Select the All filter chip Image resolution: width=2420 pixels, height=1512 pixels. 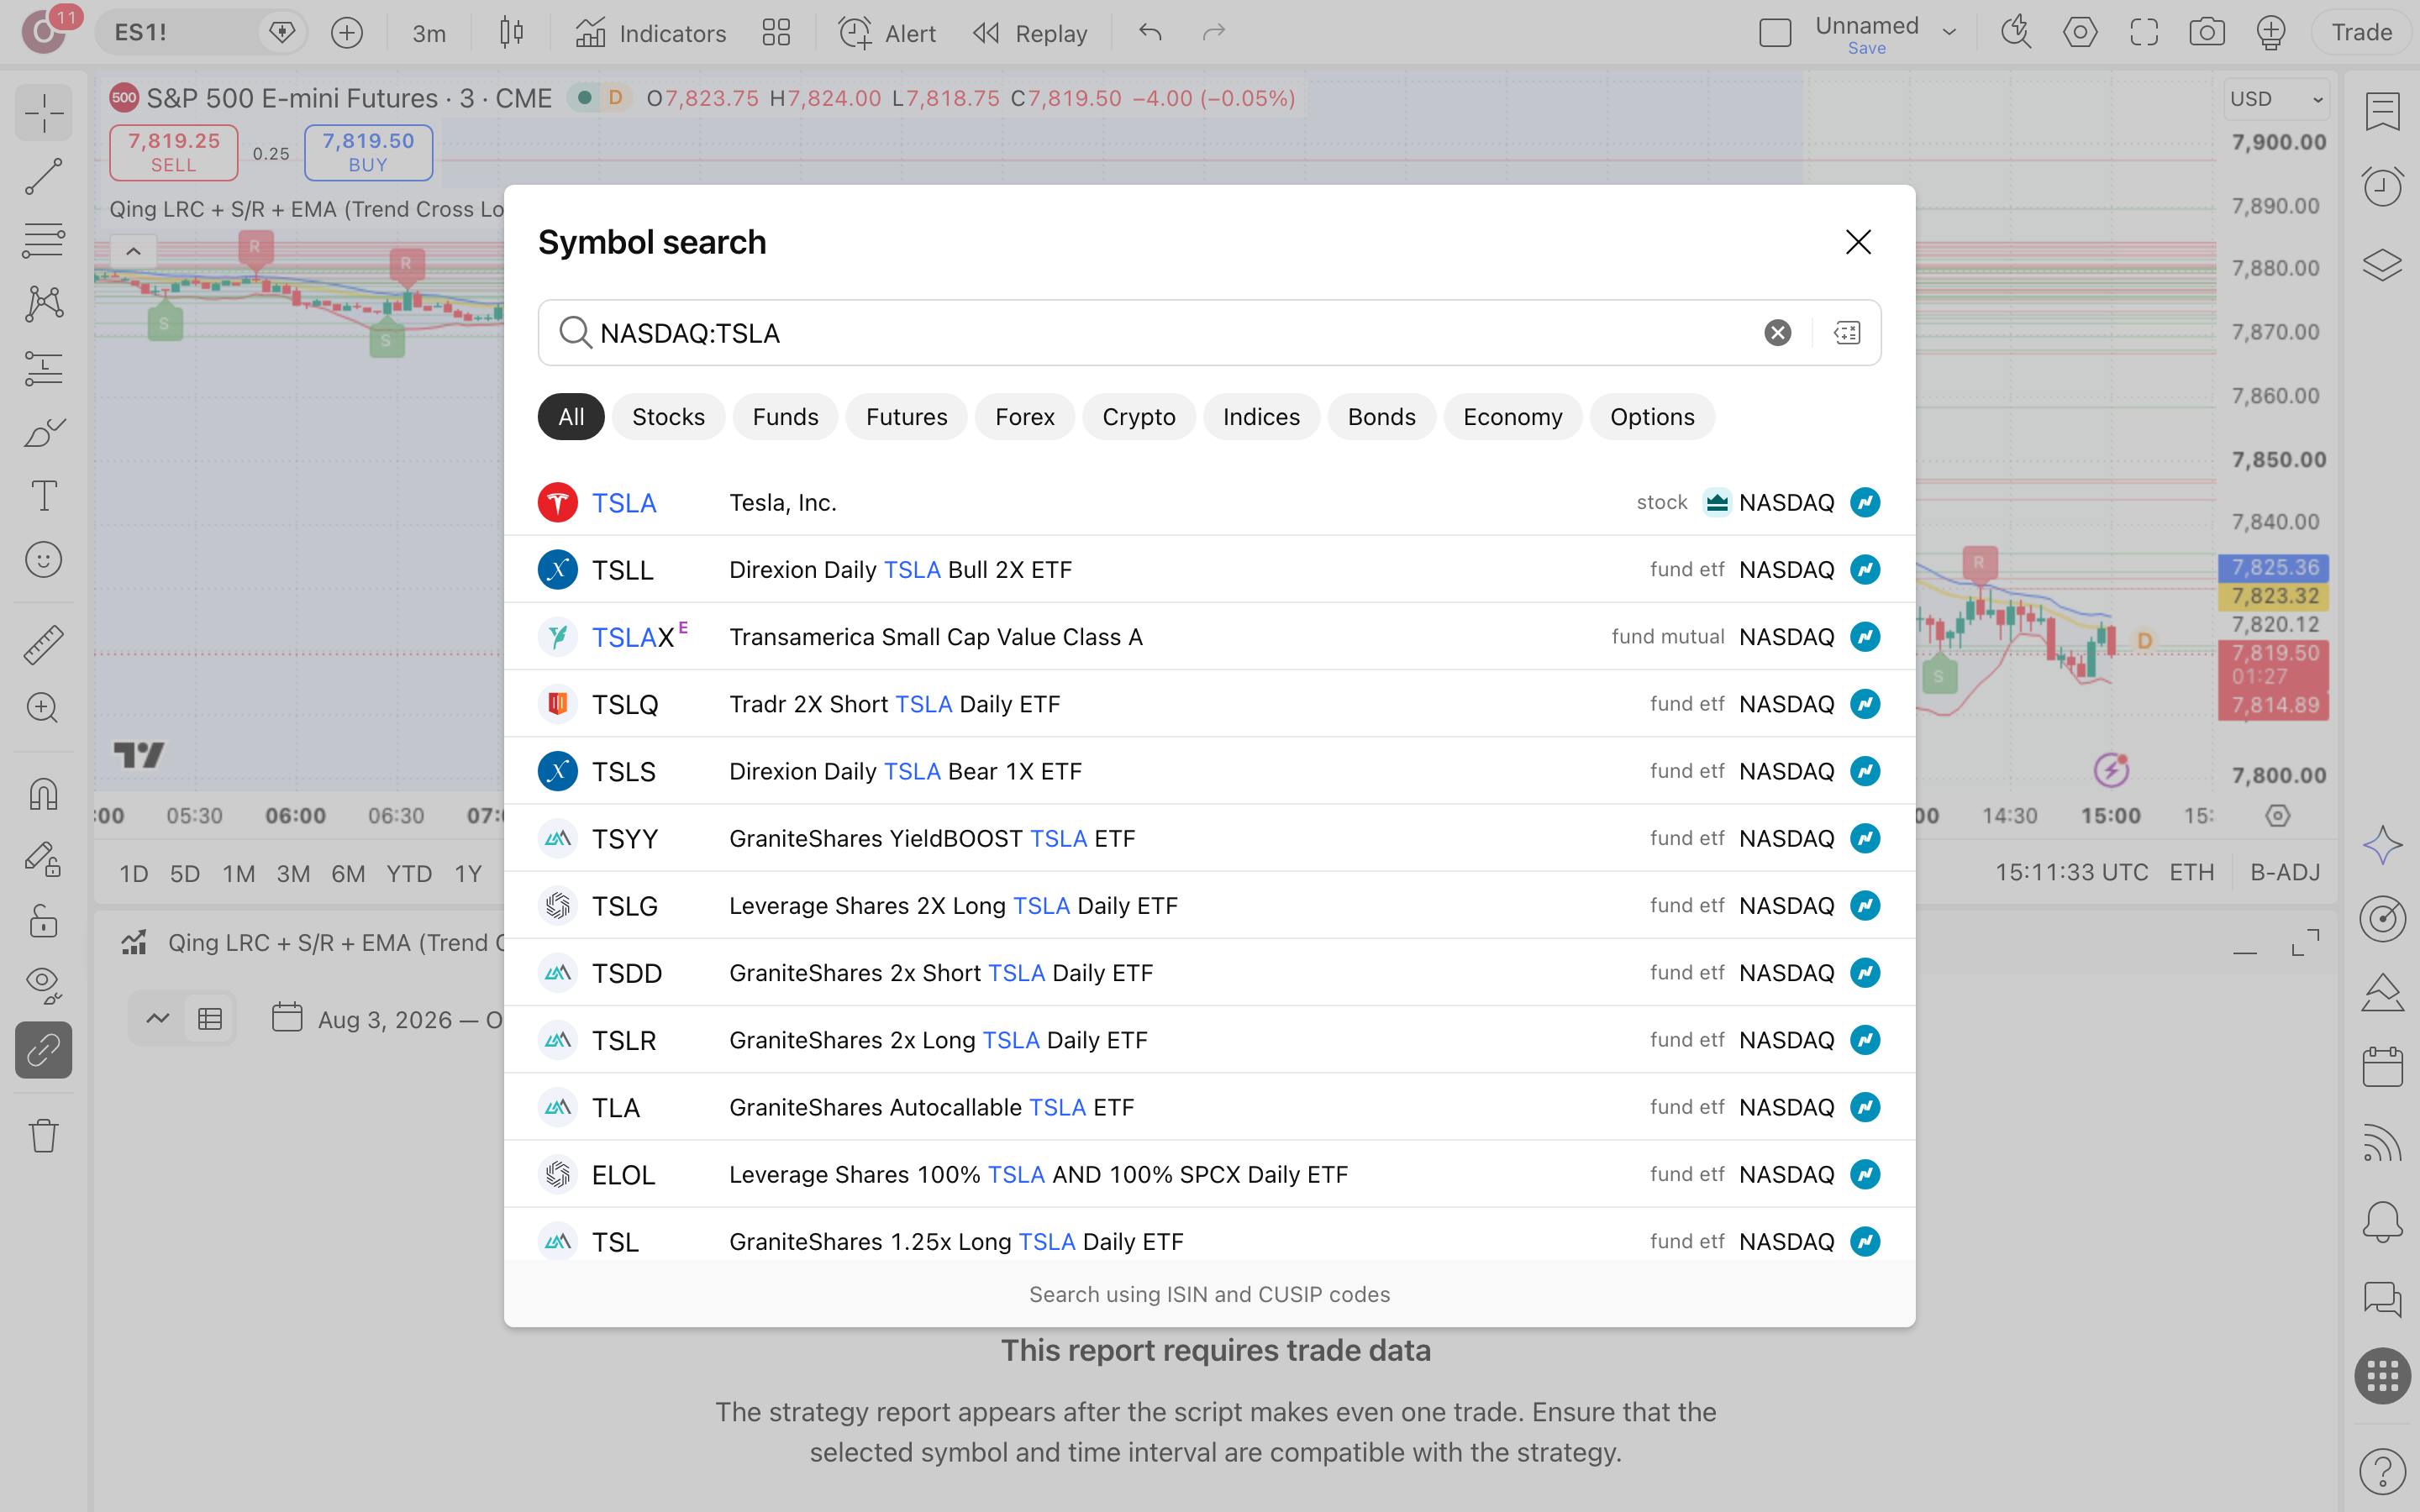tap(571, 417)
